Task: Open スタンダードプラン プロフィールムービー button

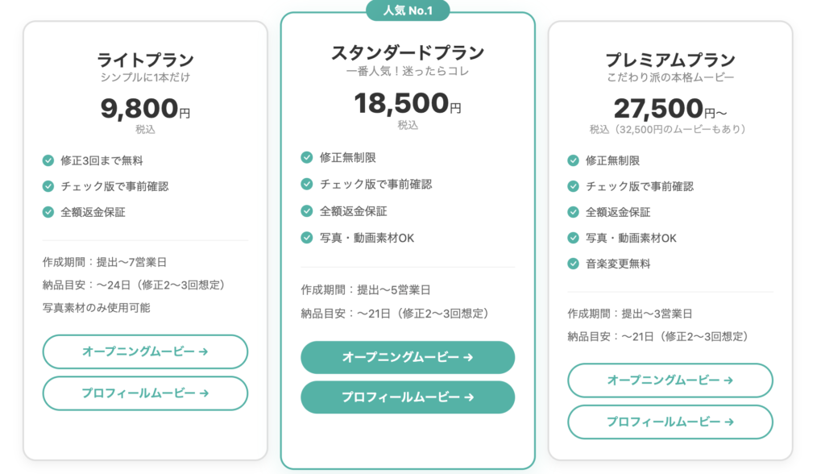Action: click(x=408, y=397)
